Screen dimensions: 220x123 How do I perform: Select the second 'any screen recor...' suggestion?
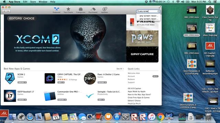148,19
